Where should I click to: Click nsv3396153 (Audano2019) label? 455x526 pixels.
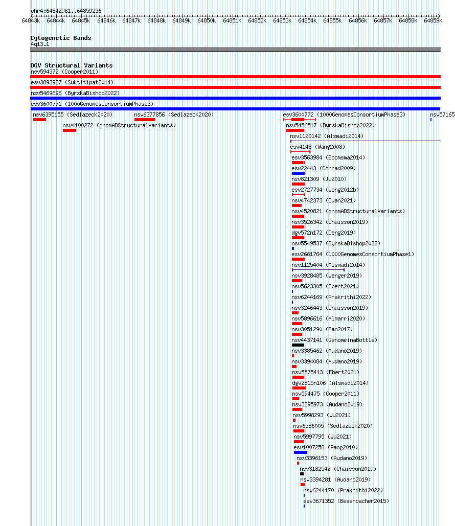(332, 458)
